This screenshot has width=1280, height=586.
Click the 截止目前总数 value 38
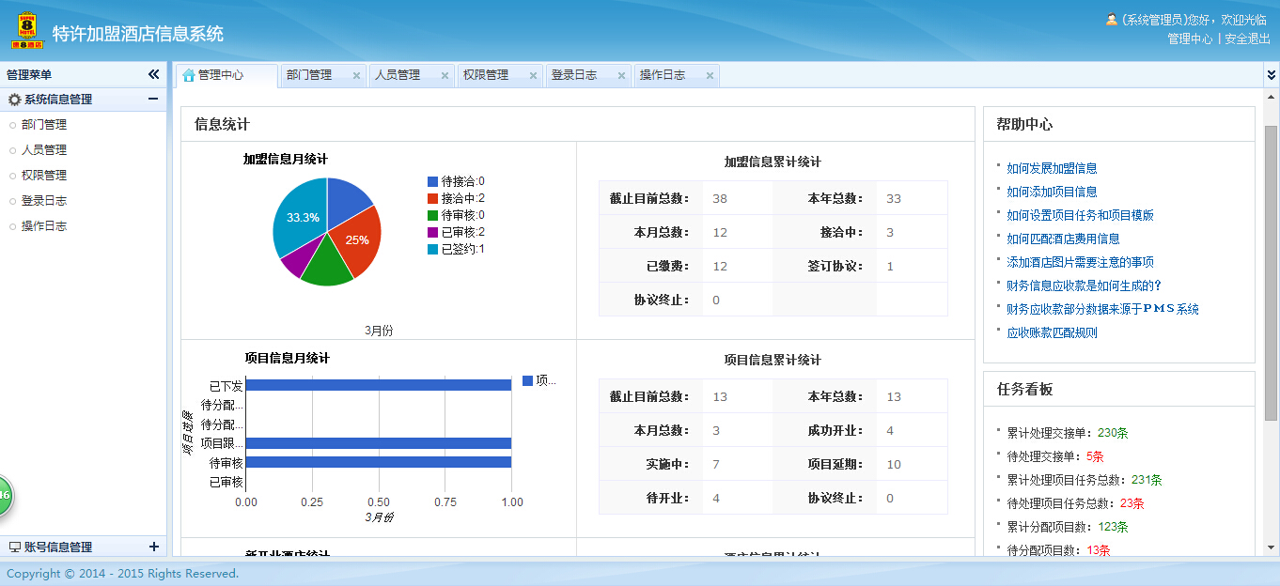(720, 198)
